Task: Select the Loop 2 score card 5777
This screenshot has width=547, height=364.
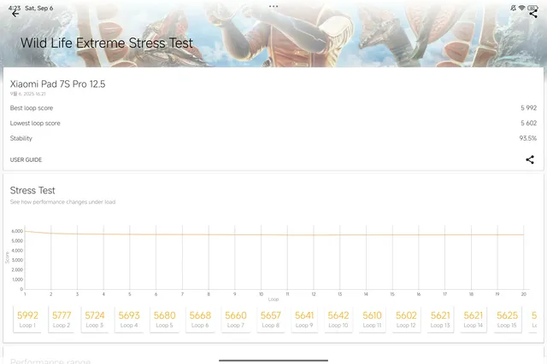Action: (62, 319)
